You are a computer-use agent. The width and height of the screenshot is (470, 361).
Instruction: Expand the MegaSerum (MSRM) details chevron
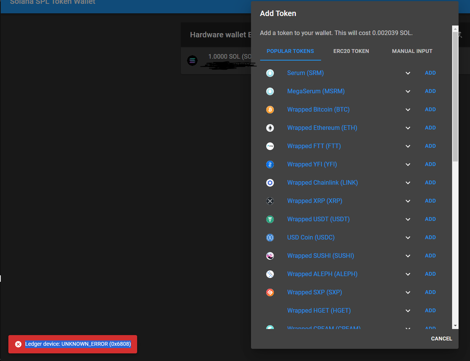click(408, 91)
